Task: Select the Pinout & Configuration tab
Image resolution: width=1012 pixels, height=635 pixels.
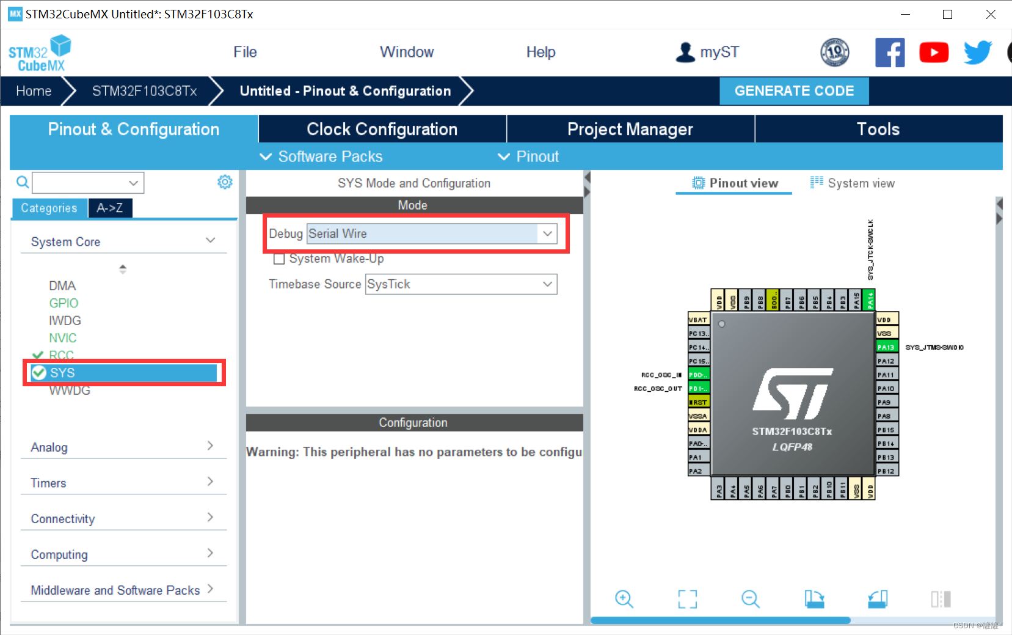Action: pyautogui.click(x=134, y=129)
